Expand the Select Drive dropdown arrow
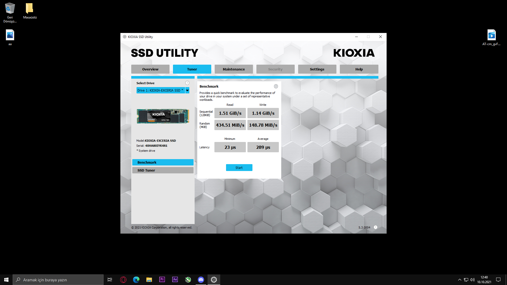507x285 pixels. pos(187,91)
